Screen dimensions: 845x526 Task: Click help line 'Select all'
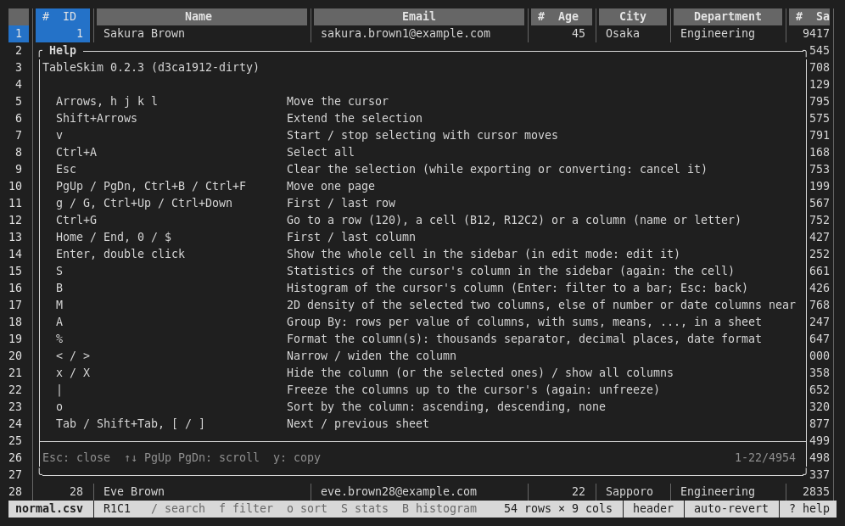click(320, 152)
